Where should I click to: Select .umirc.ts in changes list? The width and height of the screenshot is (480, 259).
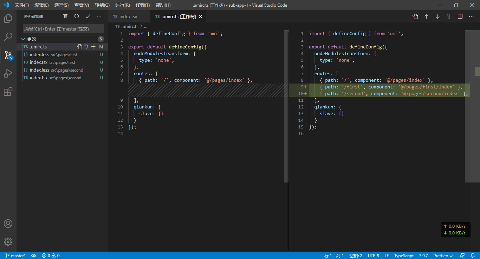point(62,47)
